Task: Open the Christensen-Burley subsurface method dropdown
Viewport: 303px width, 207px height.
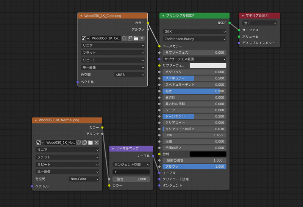Action: [194, 39]
